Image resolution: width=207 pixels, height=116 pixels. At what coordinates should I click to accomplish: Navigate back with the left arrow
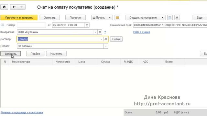coord(14,7)
